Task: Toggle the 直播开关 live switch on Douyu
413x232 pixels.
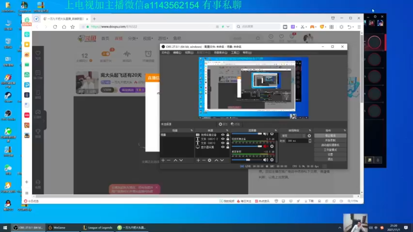Action: [x=106, y=54]
